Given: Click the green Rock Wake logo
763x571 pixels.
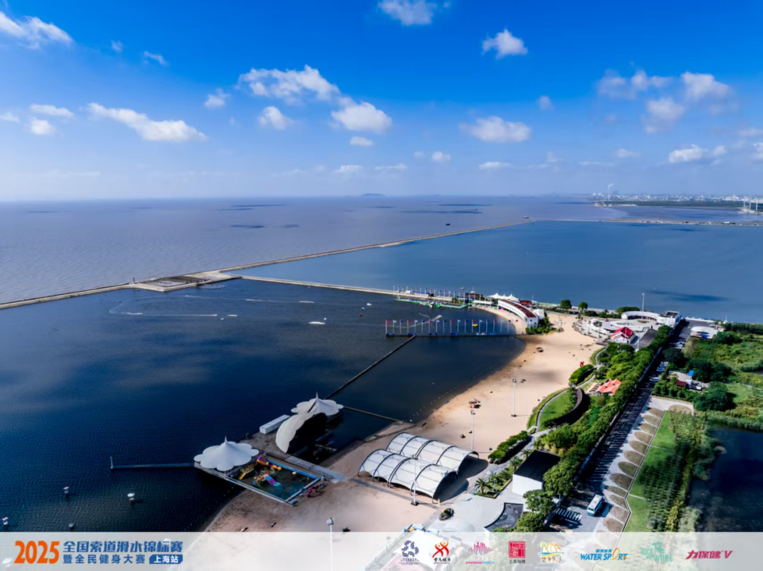Looking at the screenshot, I should point(655,552).
